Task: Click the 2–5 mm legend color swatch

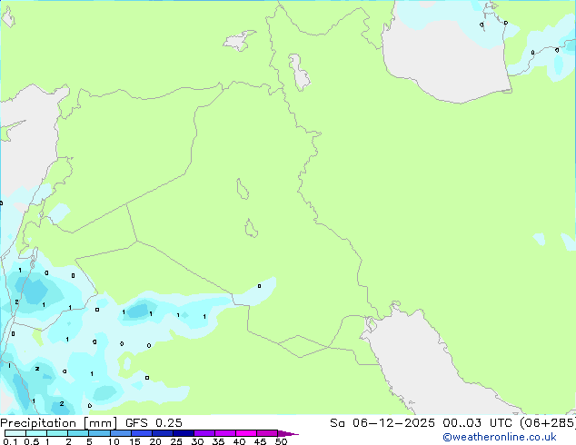Action: pyautogui.click(x=78, y=433)
